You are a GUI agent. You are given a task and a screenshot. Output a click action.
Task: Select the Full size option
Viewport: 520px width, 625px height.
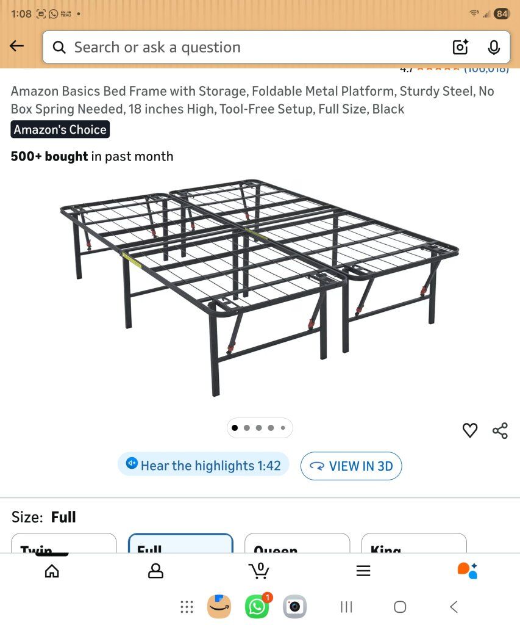180,544
